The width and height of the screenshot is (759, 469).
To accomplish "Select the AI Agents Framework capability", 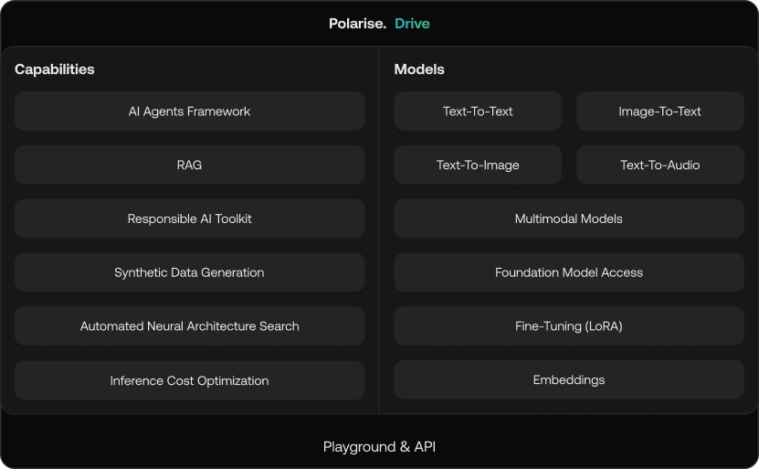I will point(189,111).
